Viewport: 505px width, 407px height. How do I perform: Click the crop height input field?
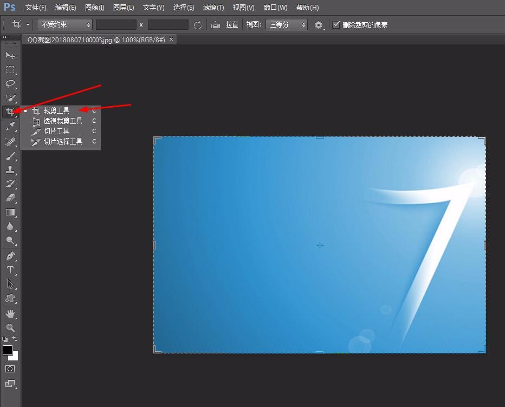click(x=168, y=25)
